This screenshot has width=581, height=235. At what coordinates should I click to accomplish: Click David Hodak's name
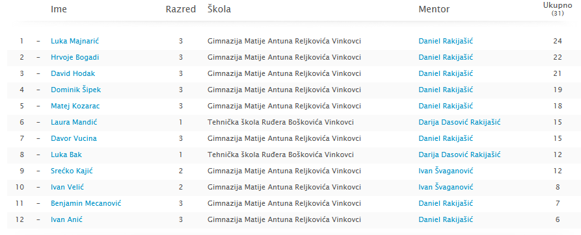coord(73,73)
